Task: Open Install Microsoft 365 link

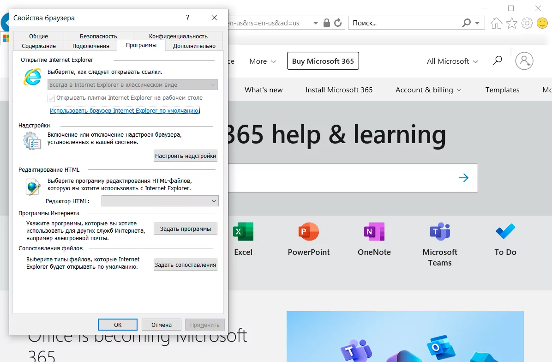Action: 339,90
